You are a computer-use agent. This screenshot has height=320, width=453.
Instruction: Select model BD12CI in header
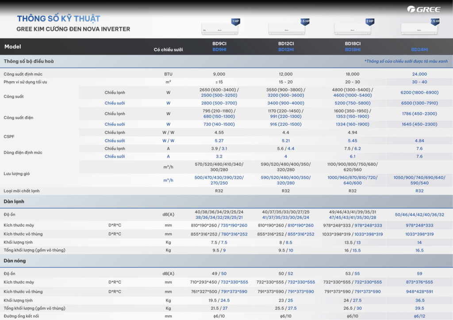(x=286, y=44)
